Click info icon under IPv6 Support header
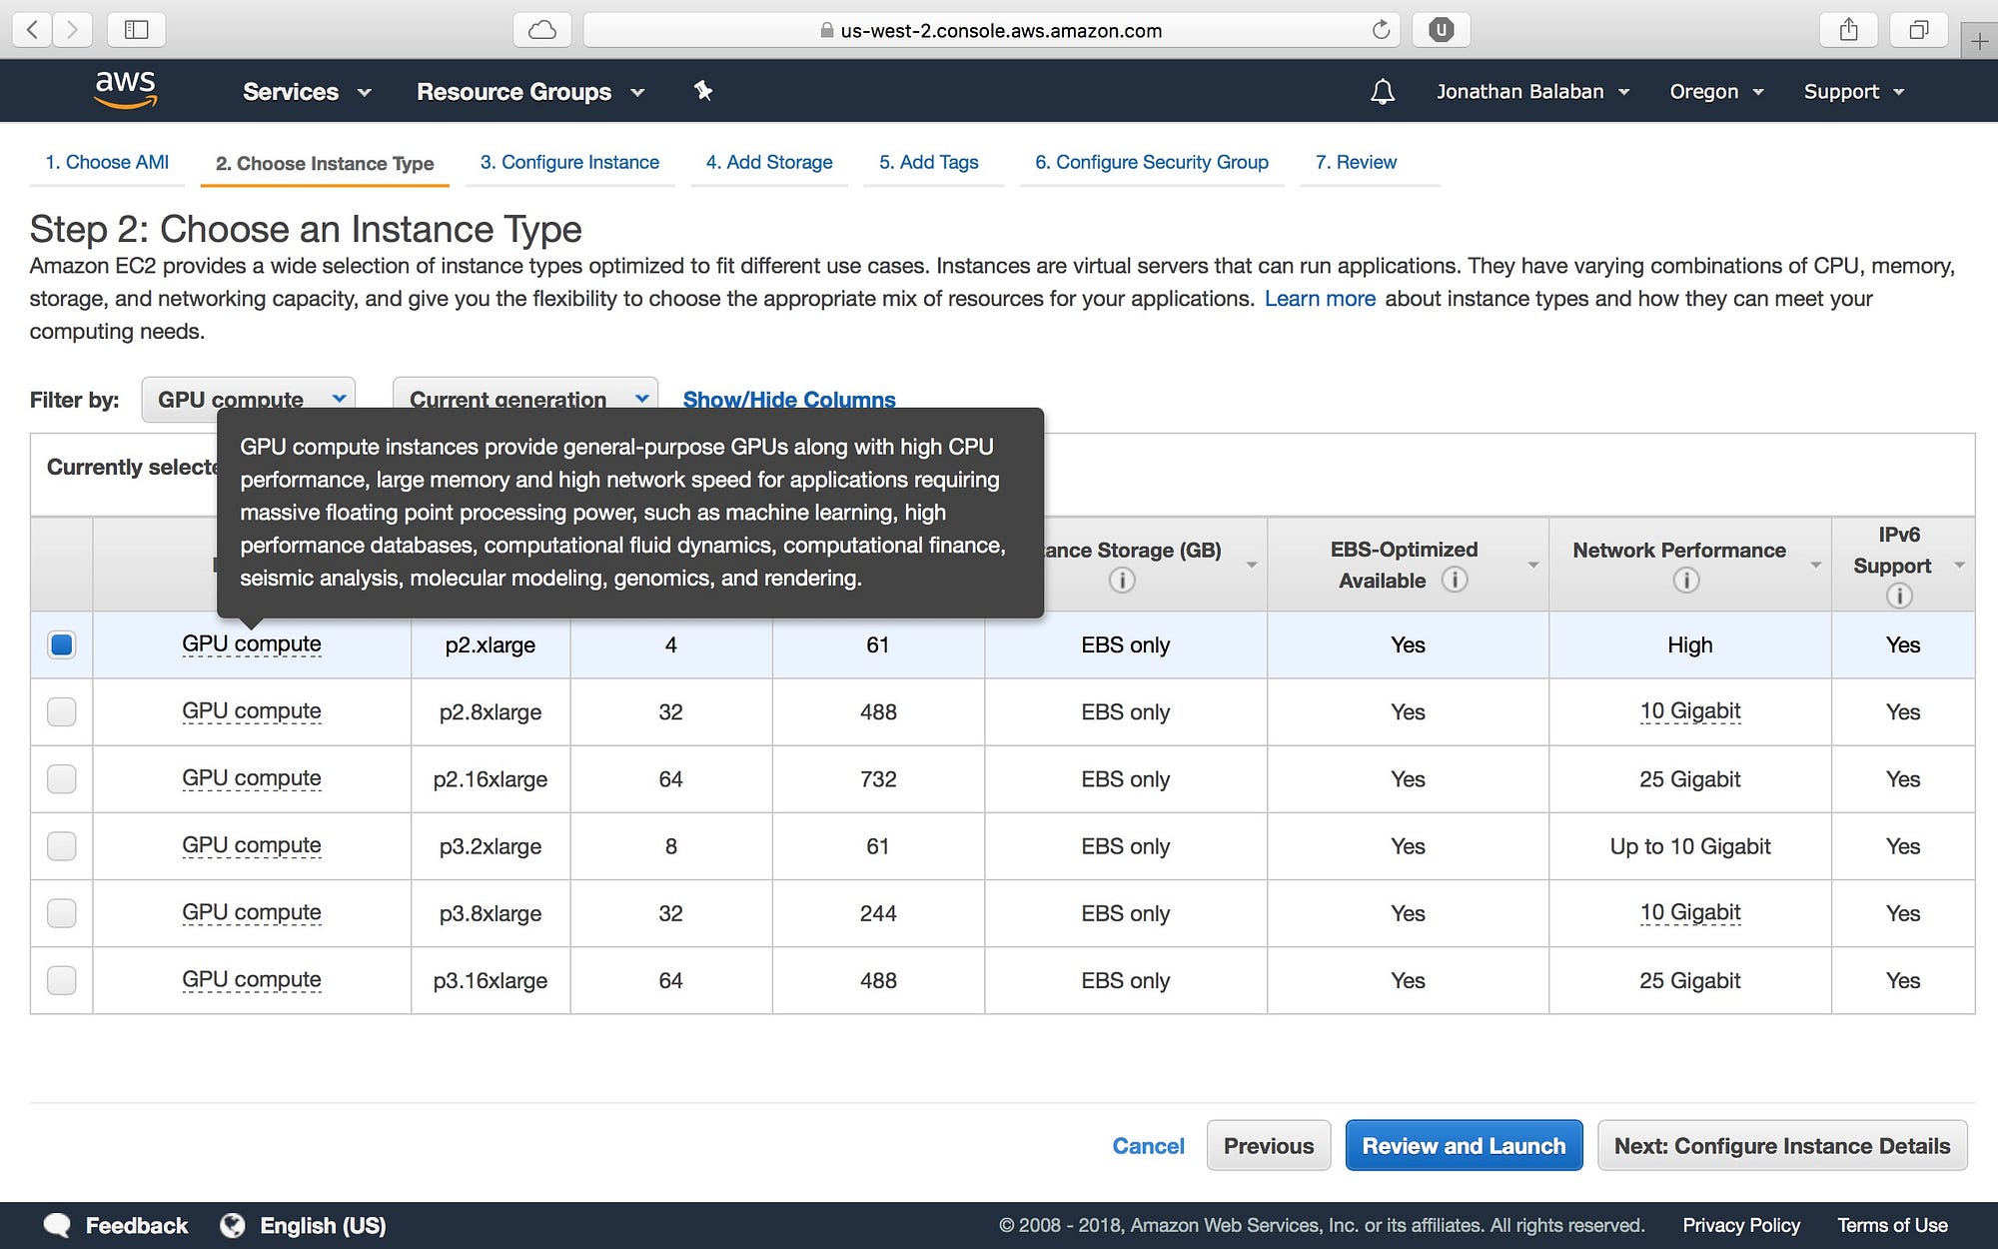 coord(1898,596)
